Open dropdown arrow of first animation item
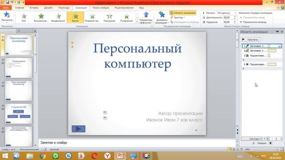 point(280,46)
